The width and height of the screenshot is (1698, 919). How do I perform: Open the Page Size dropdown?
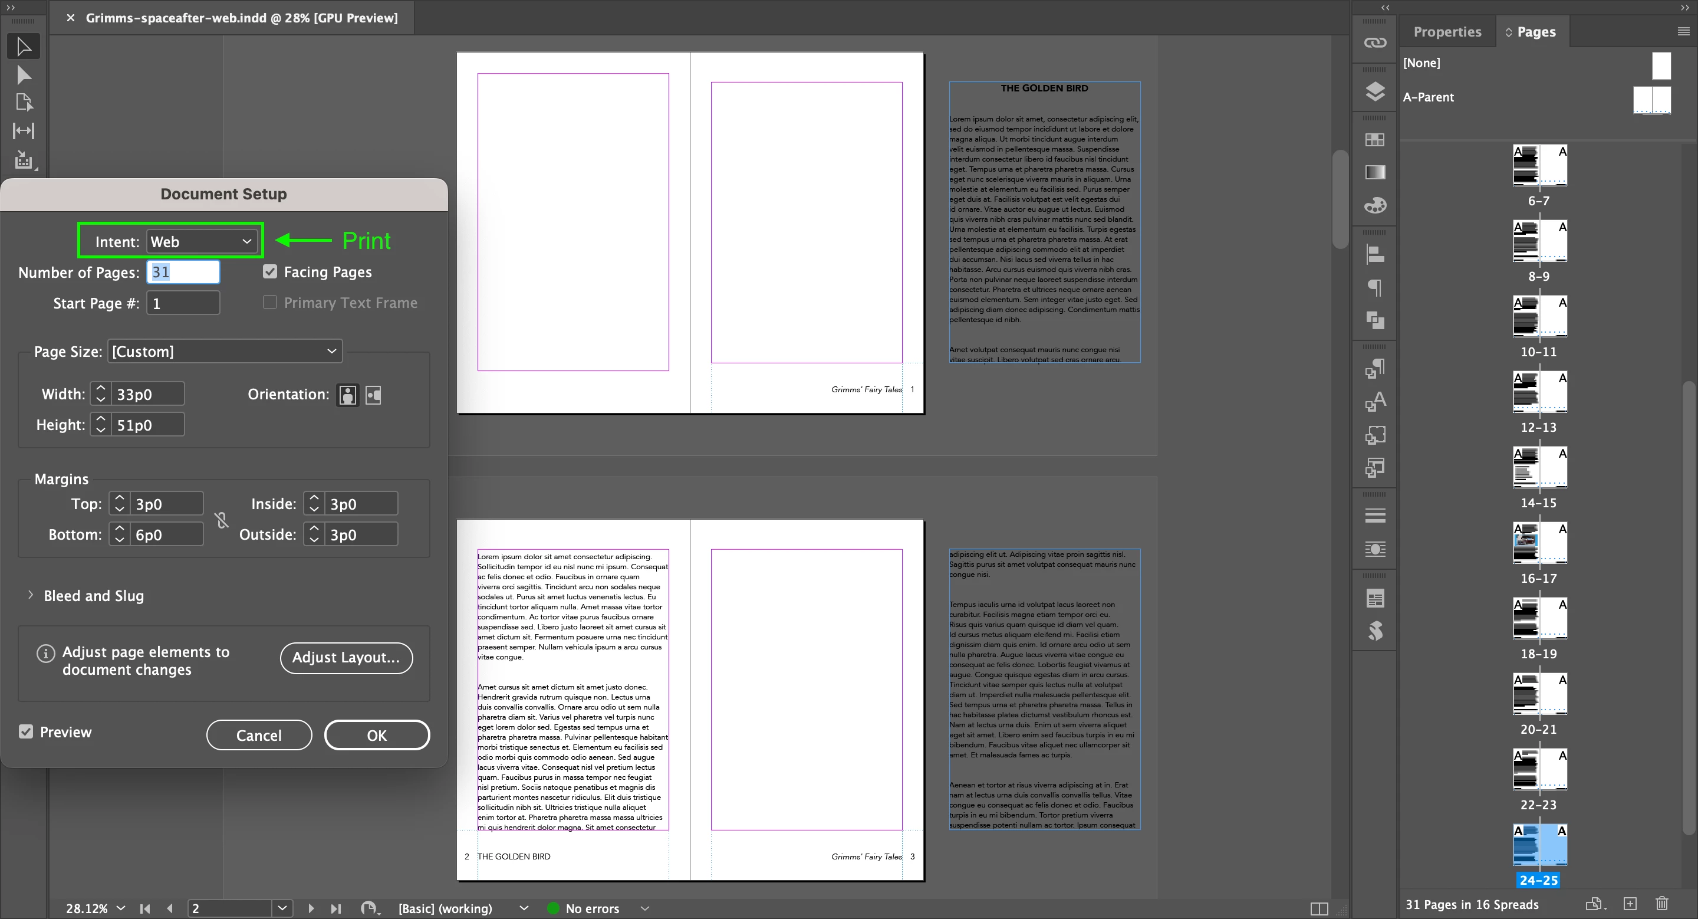coord(224,352)
